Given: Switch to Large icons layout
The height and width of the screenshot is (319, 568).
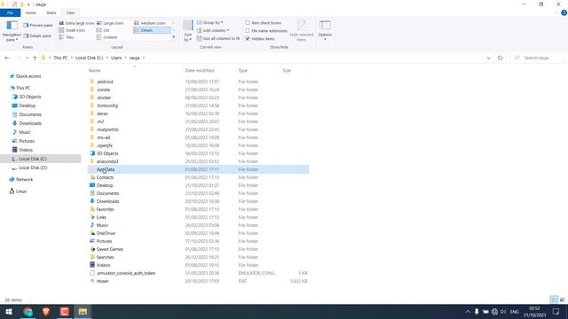Looking at the screenshot, I should [x=110, y=23].
